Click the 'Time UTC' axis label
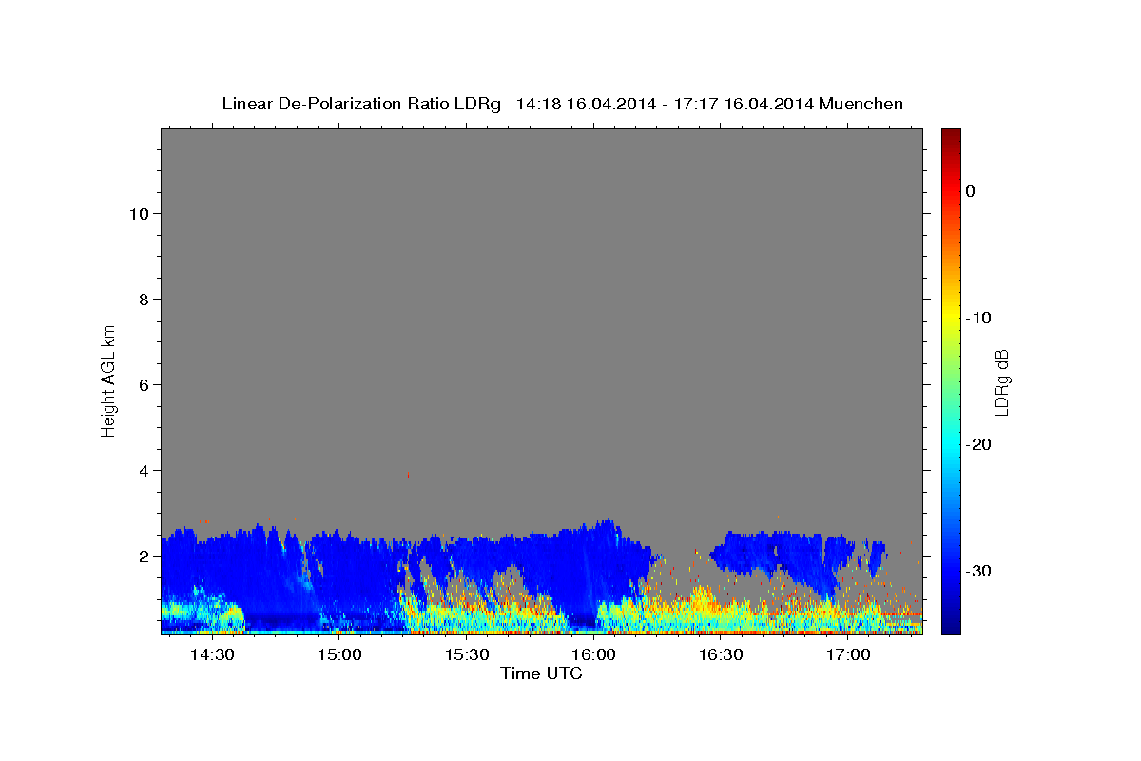The height and width of the screenshot is (761, 1141). pos(541,673)
